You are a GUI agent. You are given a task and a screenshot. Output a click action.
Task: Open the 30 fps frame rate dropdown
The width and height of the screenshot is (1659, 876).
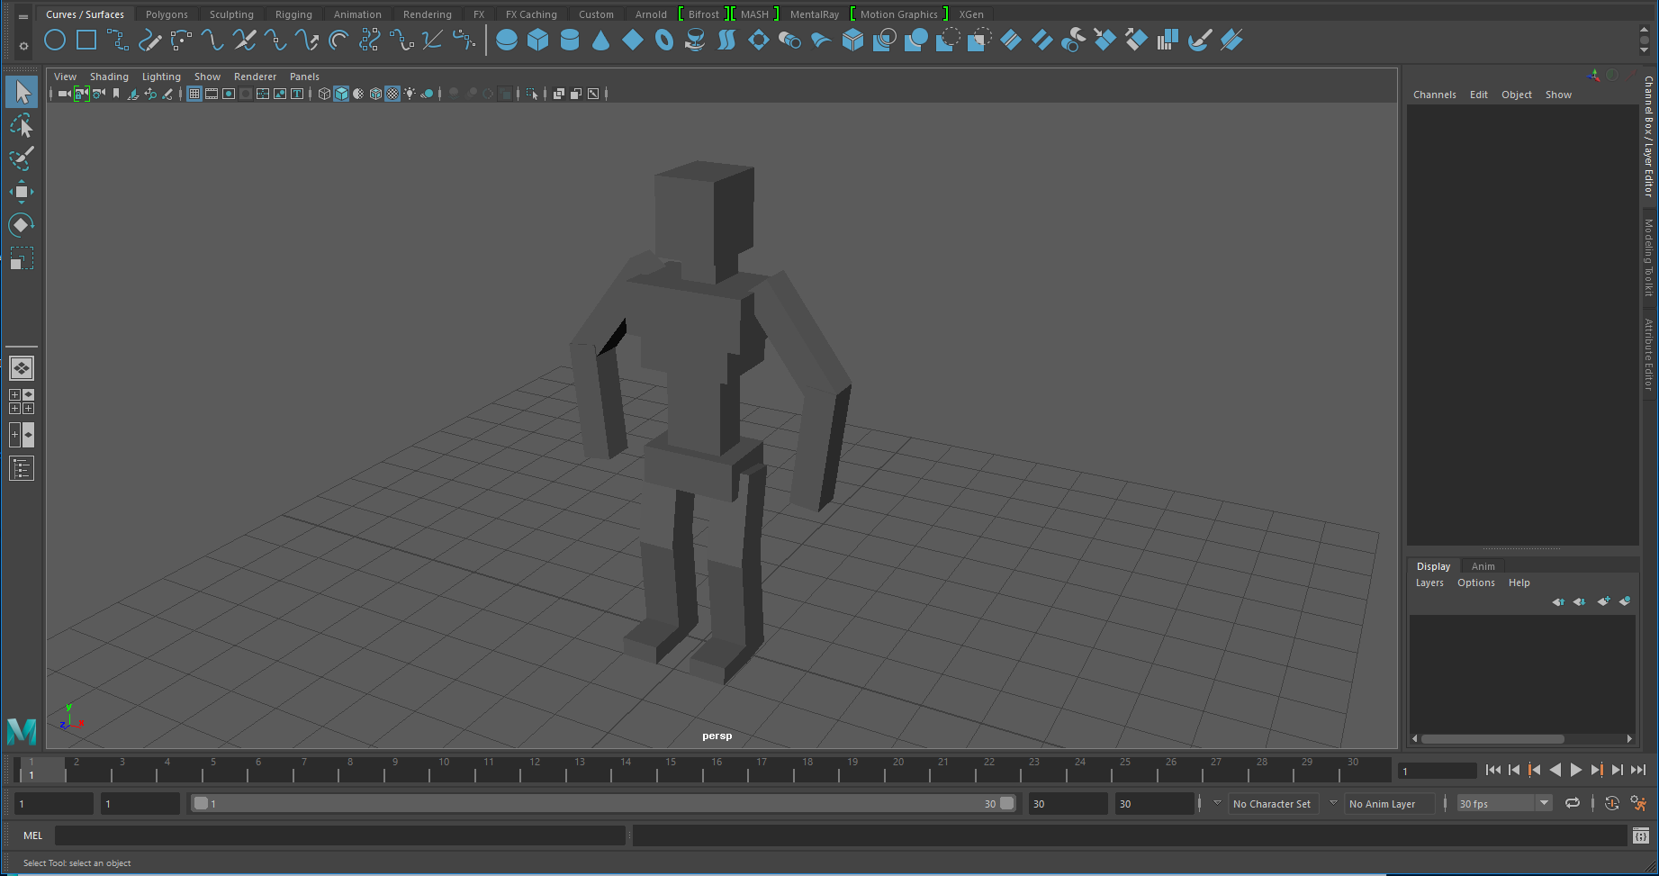click(x=1544, y=803)
